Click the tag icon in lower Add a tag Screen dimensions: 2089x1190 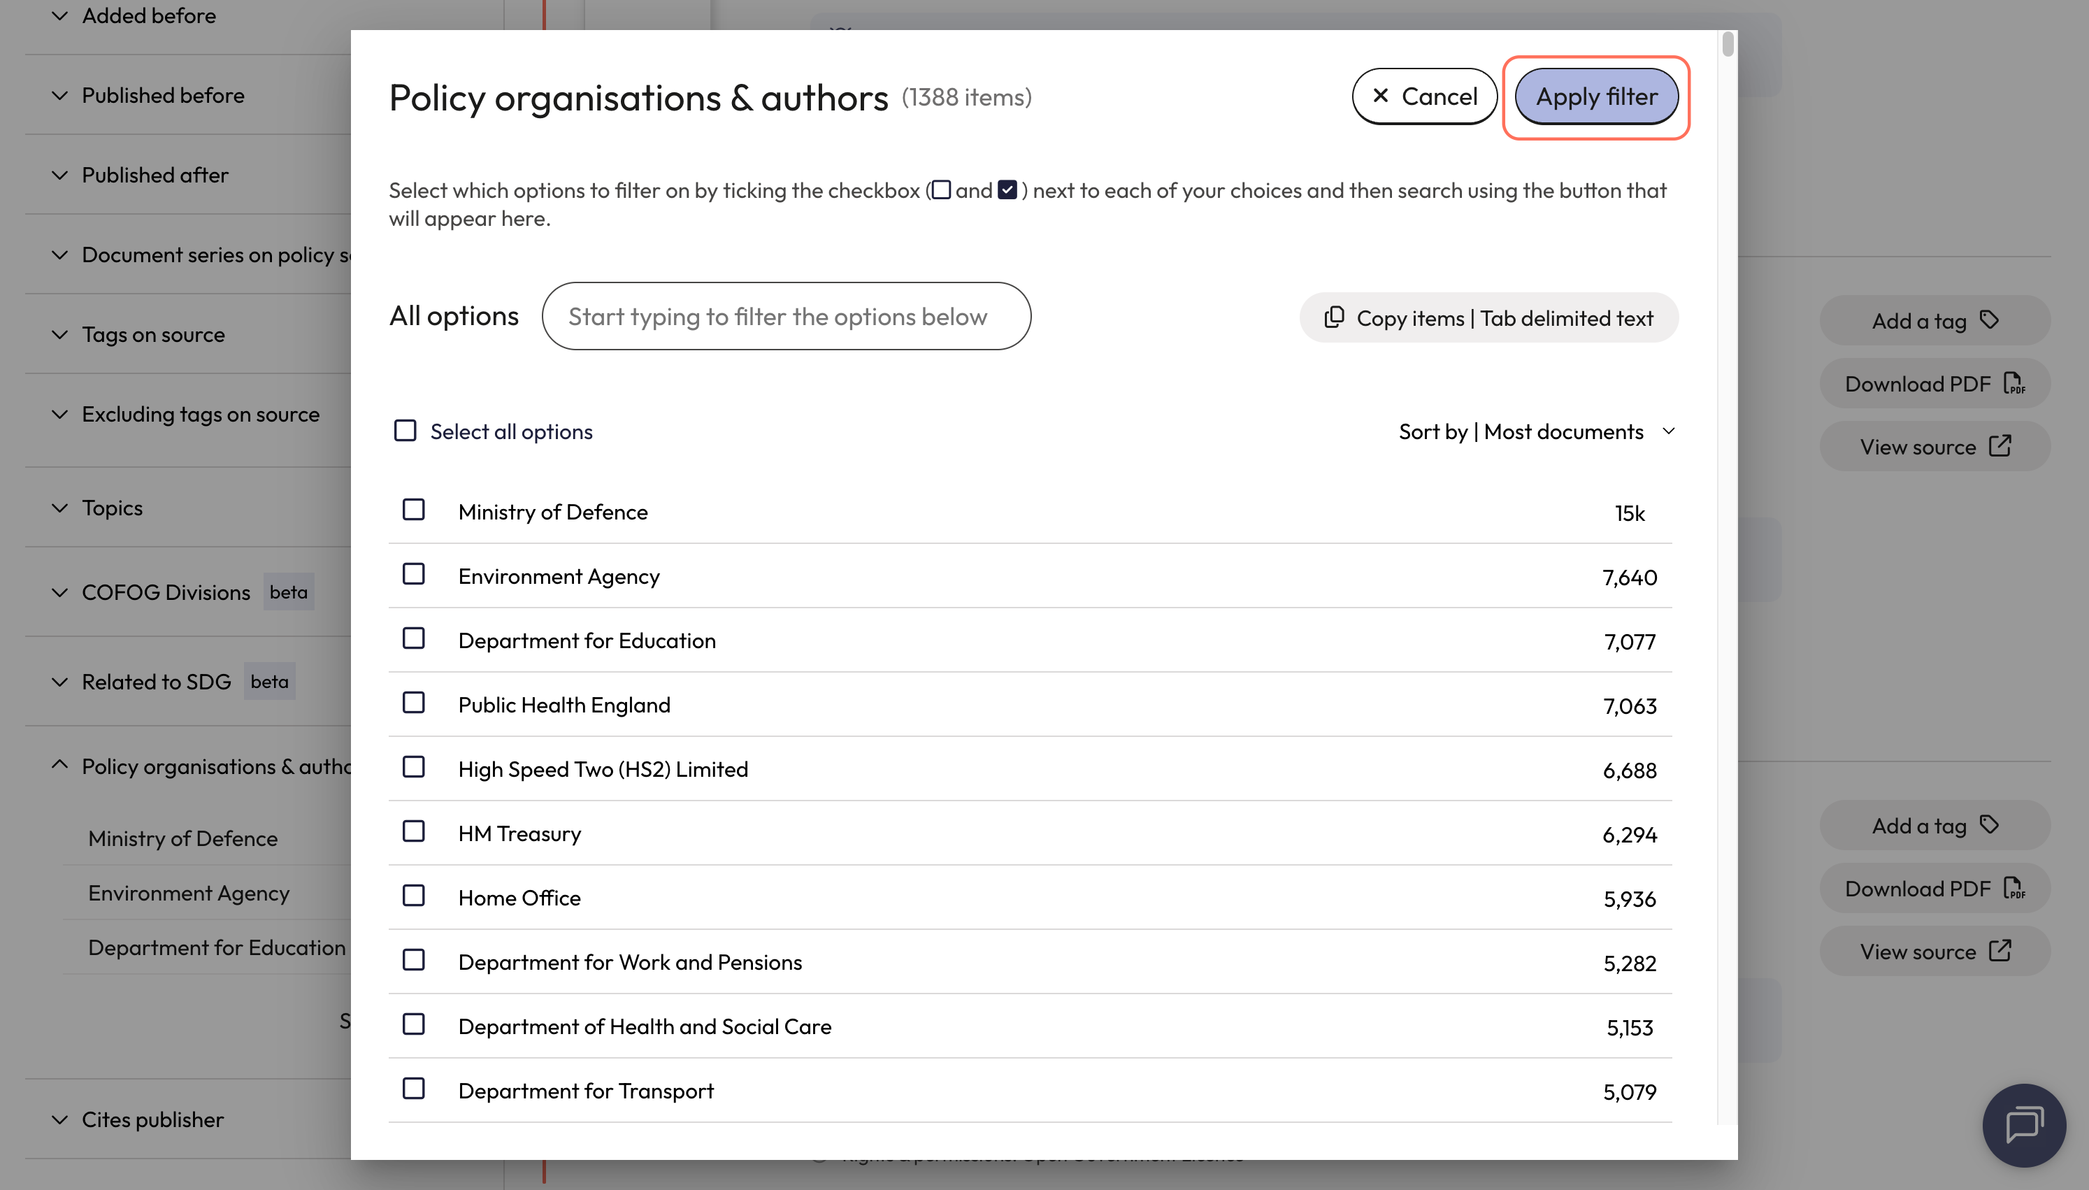pos(1989,826)
